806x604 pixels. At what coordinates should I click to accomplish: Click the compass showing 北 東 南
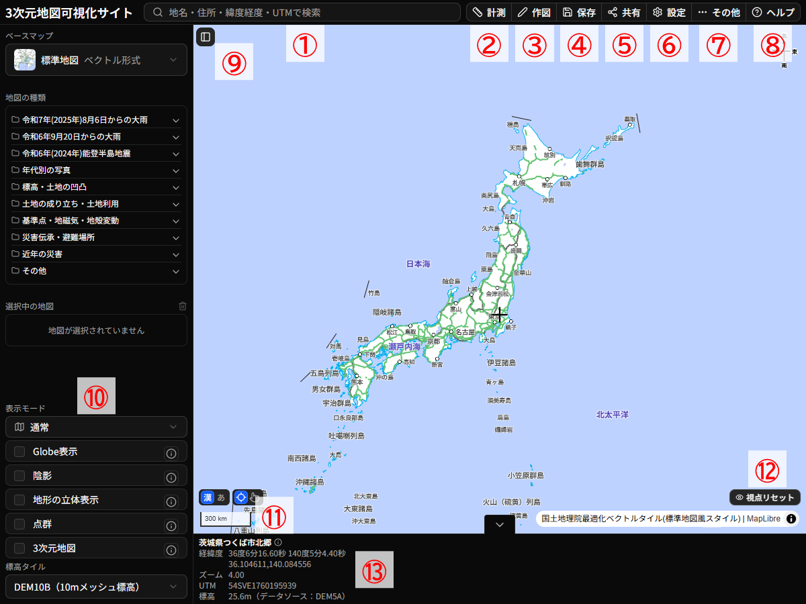point(785,50)
